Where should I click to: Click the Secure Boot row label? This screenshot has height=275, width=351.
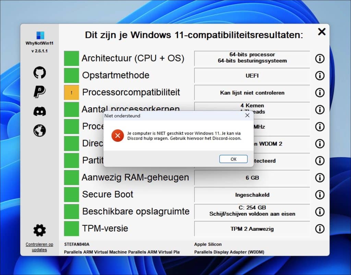[107, 194]
